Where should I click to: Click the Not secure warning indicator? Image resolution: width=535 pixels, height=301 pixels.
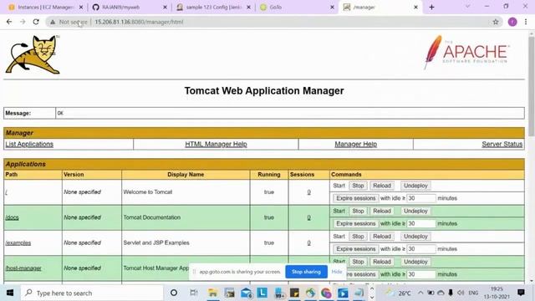[69, 22]
